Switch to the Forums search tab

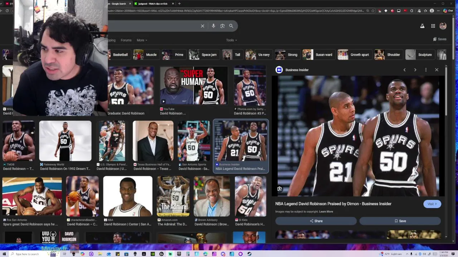[126, 40]
